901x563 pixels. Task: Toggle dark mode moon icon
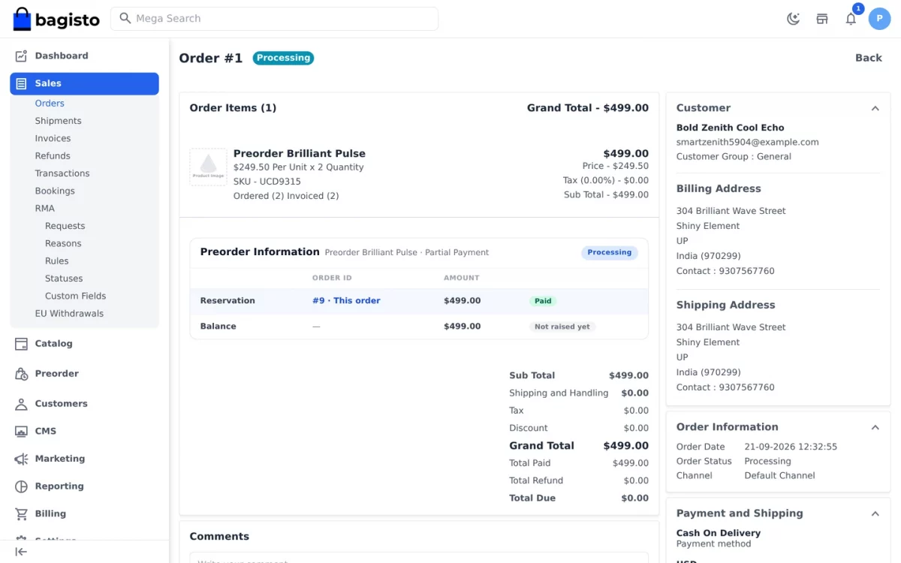pyautogui.click(x=793, y=19)
